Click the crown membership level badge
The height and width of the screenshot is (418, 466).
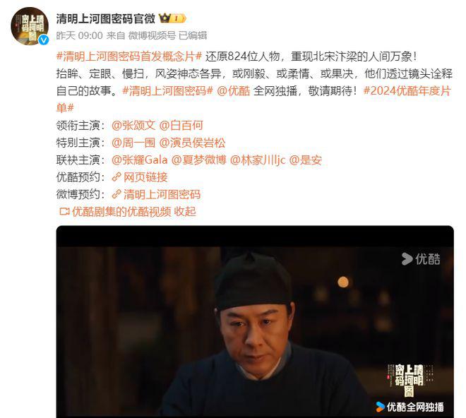pos(173,19)
